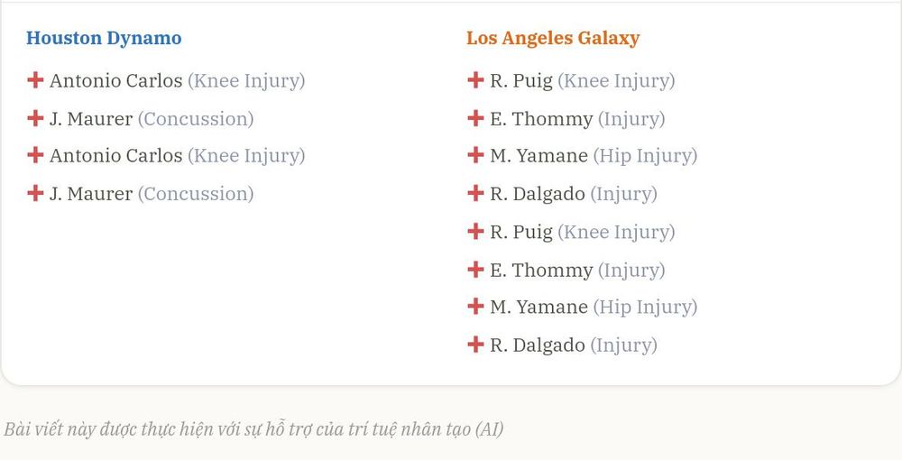Click red cross icon beside first Antonio Carlos
902x460 pixels.
(35, 80)
